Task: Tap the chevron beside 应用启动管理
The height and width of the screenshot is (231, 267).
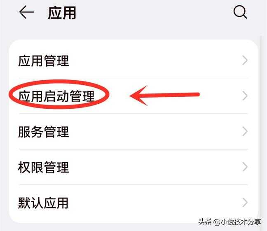Action: point(245,96)
